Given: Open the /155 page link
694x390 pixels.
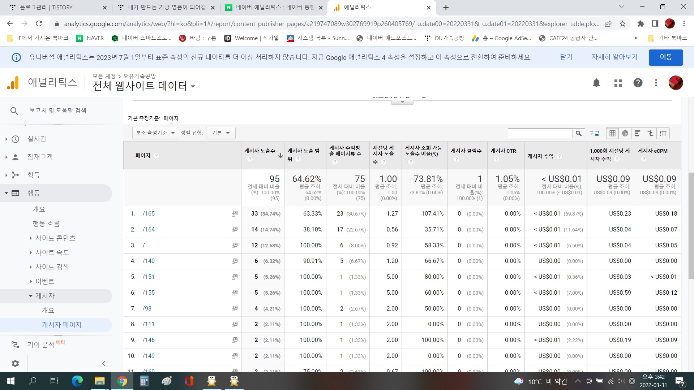Looking at the screenshot, I should [x=149, y=293].
